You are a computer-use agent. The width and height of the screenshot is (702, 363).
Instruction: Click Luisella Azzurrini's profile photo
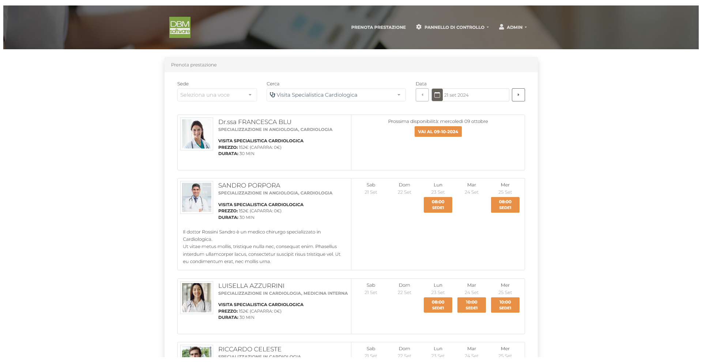point(197,298)
